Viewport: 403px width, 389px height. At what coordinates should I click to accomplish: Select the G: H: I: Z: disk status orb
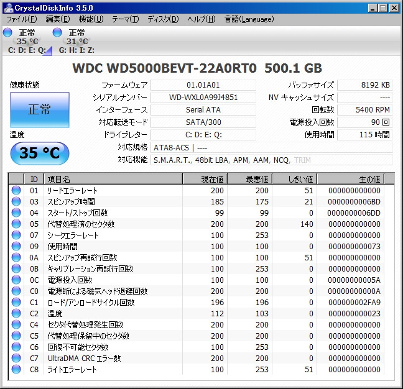pyautogui.click(x=57, y=32)
